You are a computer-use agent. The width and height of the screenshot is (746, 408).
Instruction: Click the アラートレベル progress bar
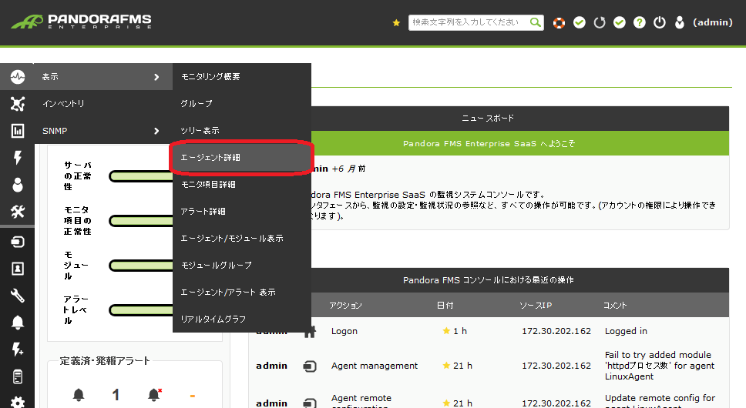point(141,310)
